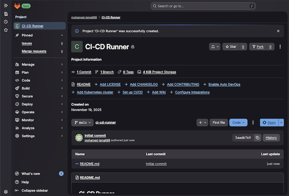Screen dimensions: 289x196
Task: Click the project avatar letter C in sidebar
Action: [x=17, y=26]
